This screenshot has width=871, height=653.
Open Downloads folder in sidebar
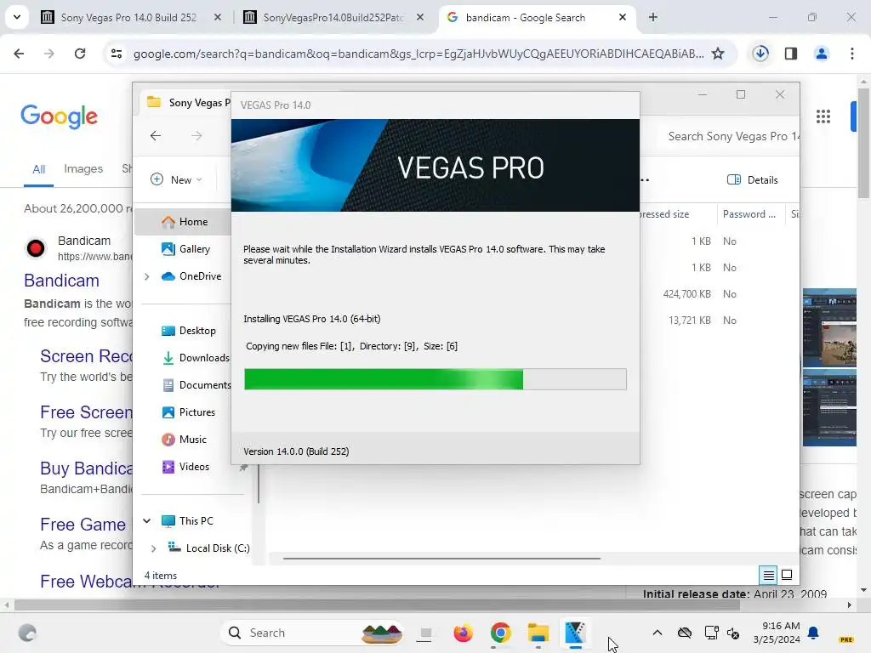click(195, 358)
